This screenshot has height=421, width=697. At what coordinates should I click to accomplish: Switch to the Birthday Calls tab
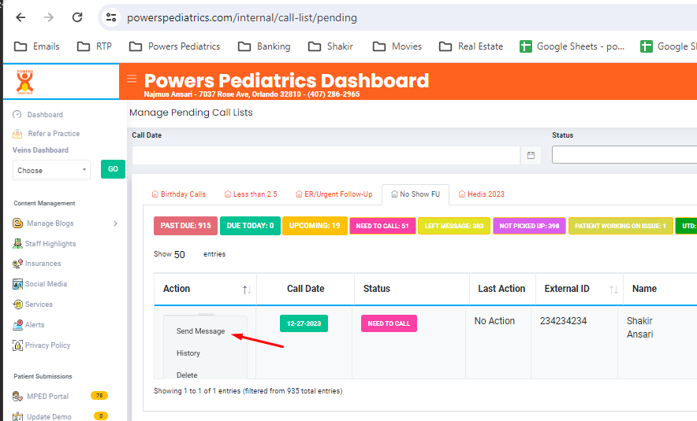[178, 194]
